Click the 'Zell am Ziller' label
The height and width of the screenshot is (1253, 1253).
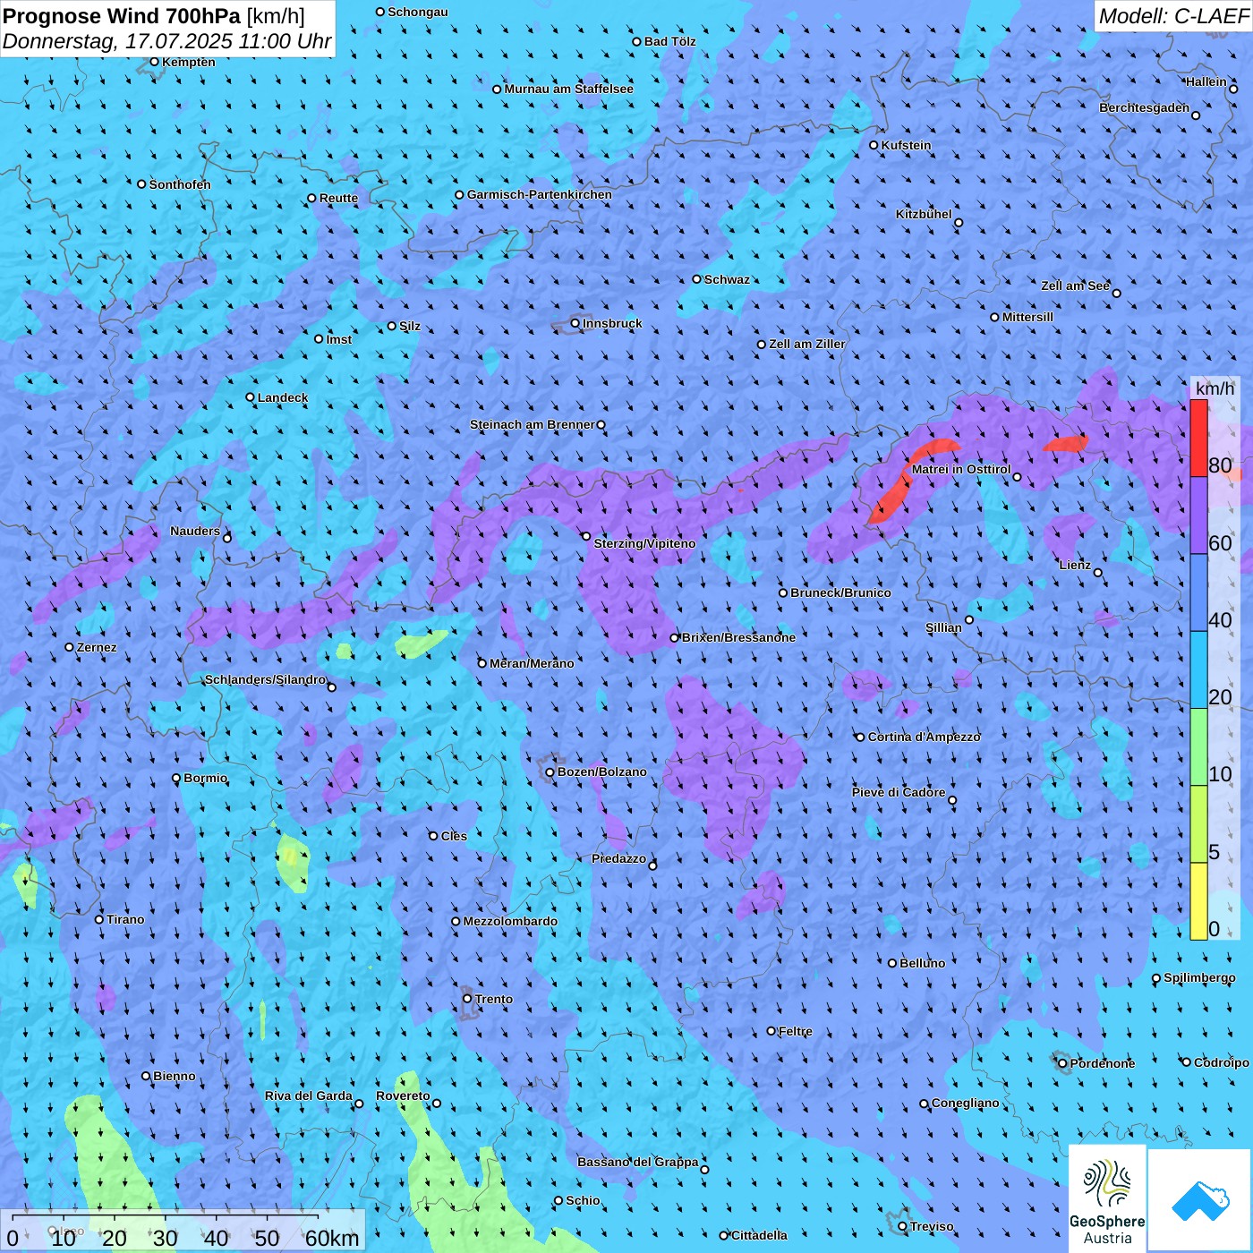[x=807, y=344]
